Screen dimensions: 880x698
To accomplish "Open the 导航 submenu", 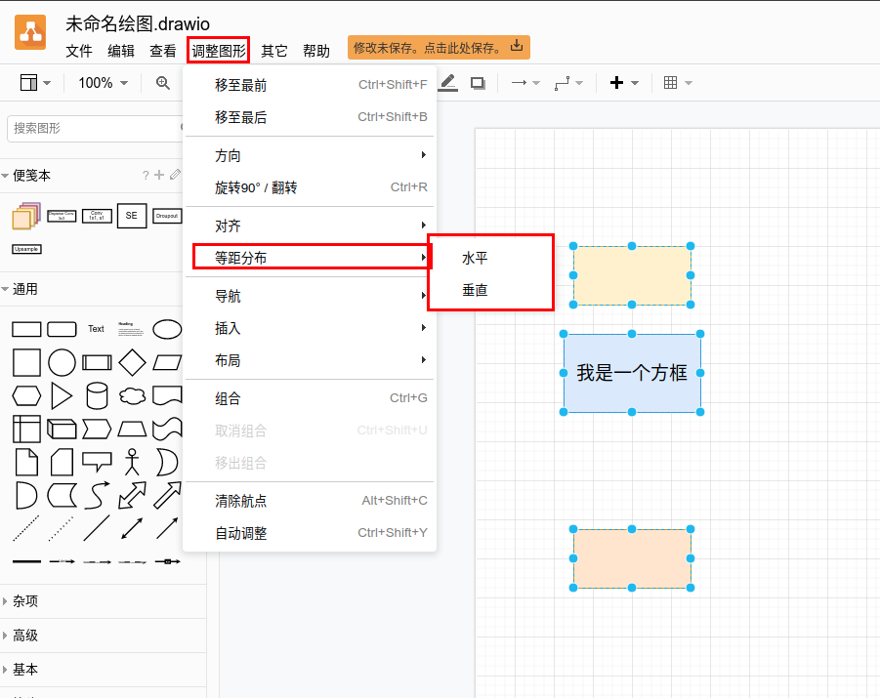I will [x=310, y=296].
